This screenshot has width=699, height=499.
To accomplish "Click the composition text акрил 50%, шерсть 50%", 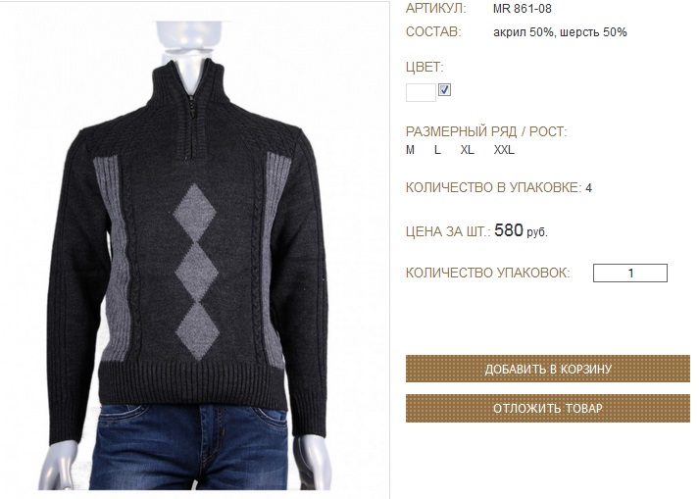I will tap(560, 32).
